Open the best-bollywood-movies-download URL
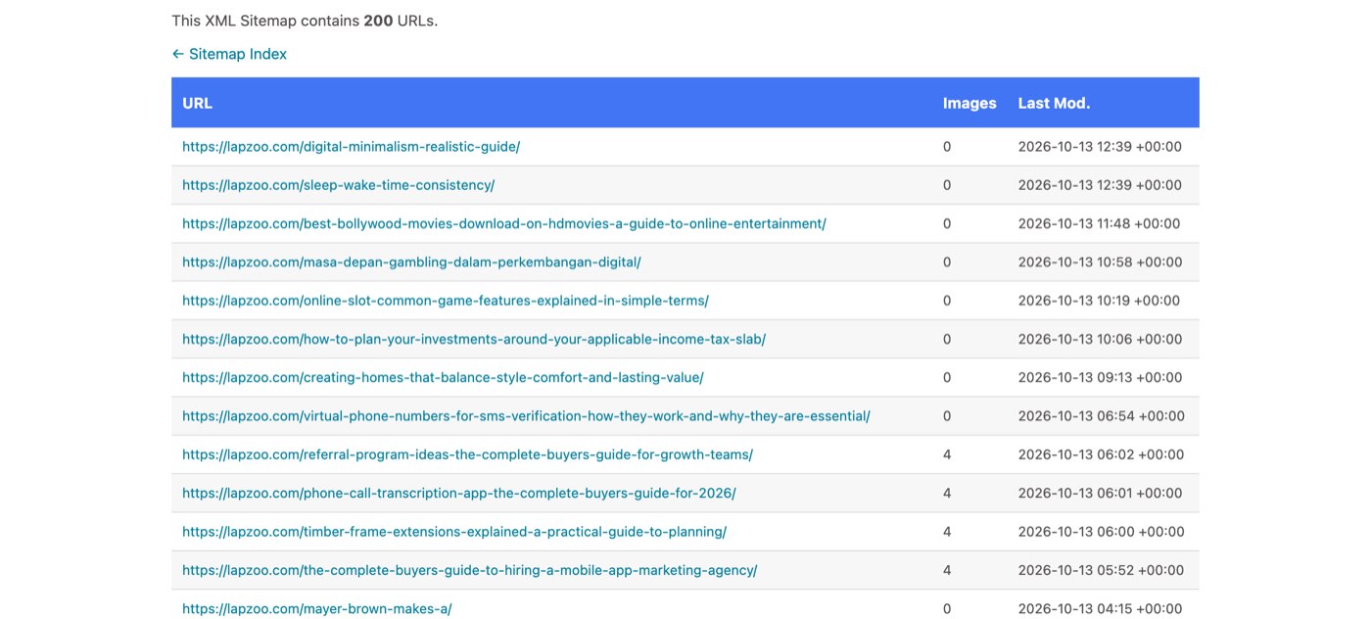Viewport: 1371px width, 619px height. (504, 223)
